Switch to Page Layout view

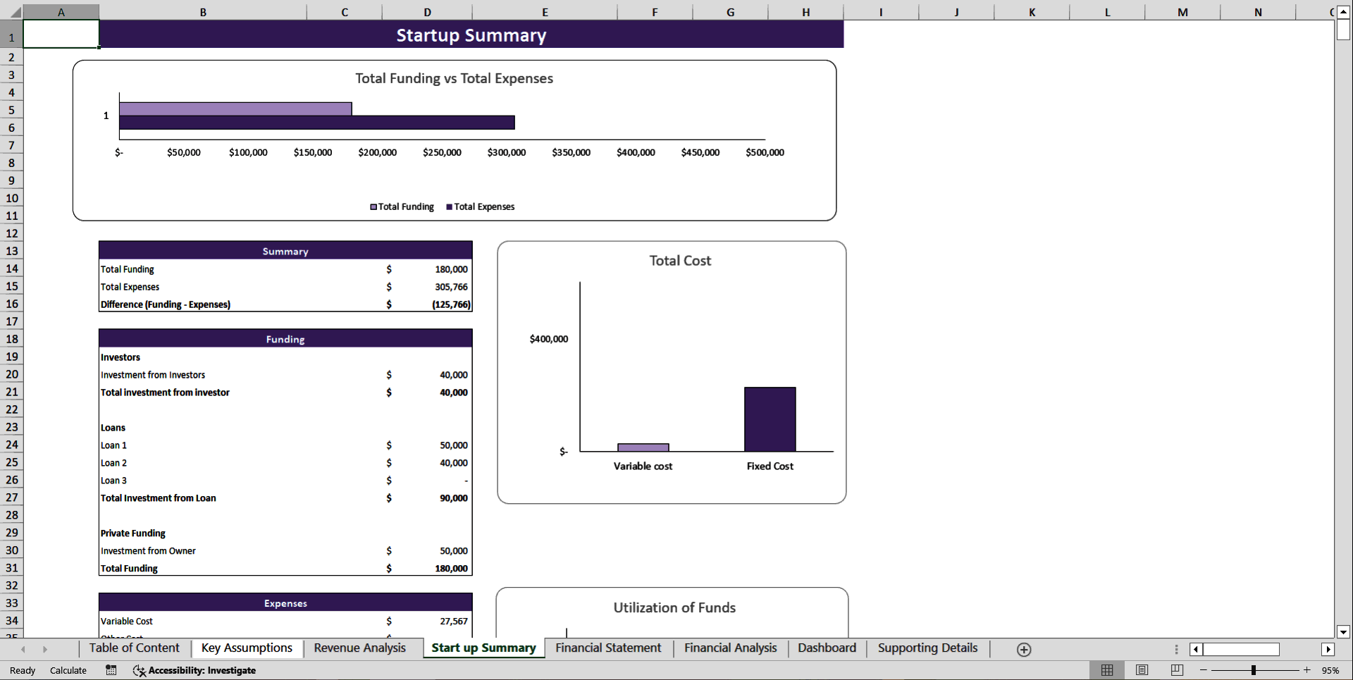(x=1142, y=670)
